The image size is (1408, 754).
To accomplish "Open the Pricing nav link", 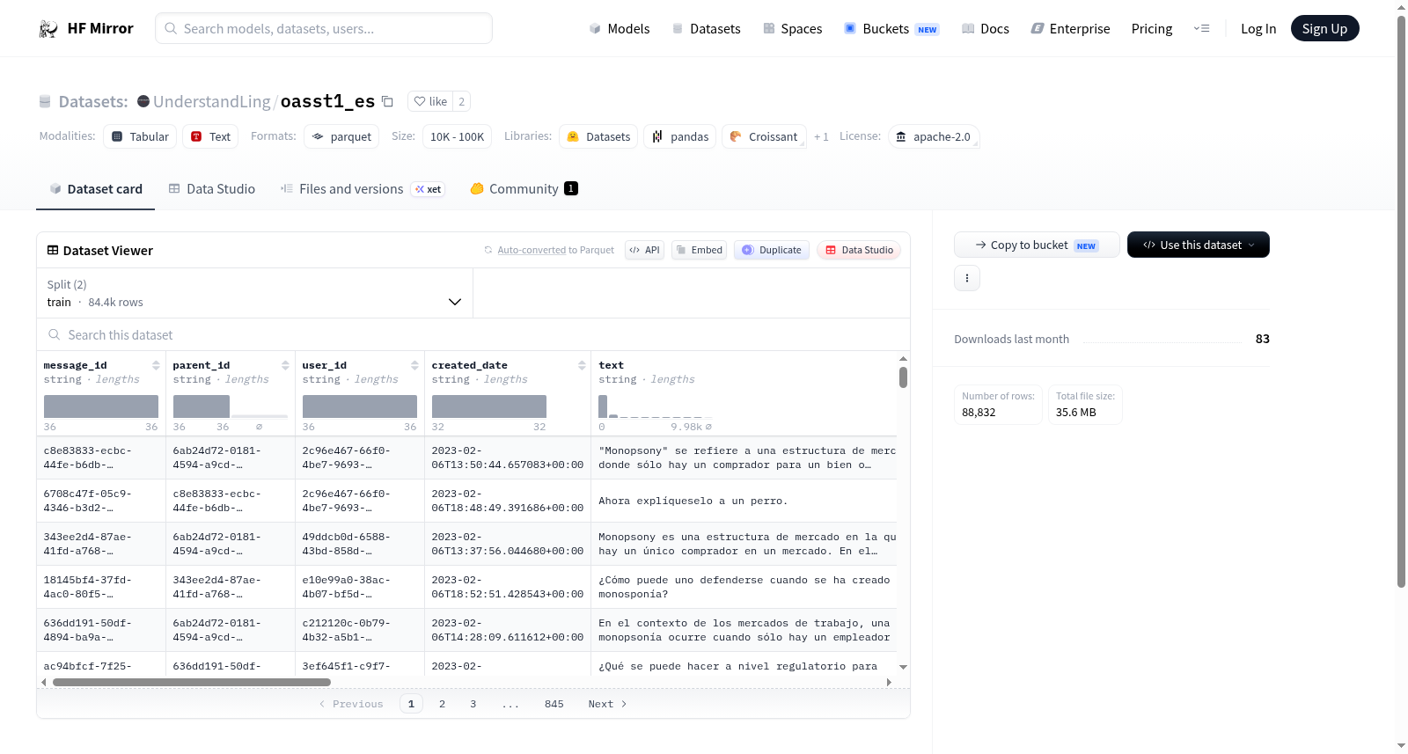I will pyautogui.click(x=1151, y=28).
